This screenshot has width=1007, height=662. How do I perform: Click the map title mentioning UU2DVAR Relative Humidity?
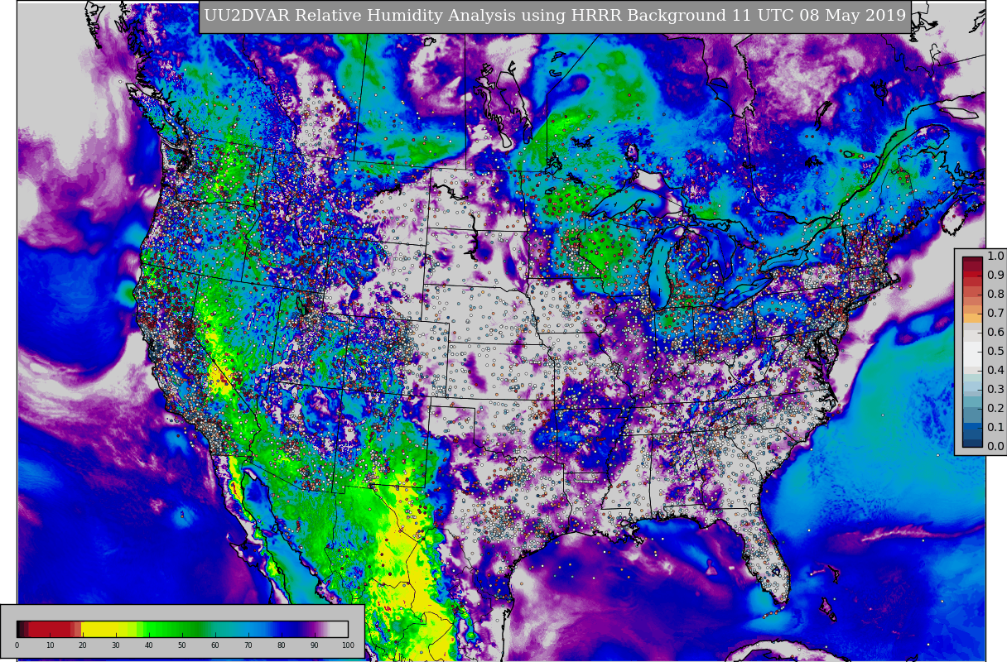pyautogui.click(x=555, y=16)
